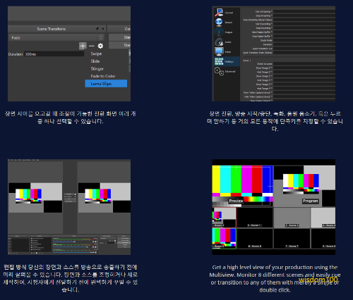
Task: Click the Stop Streaming hotkey field
Action: tap(304, 15)
